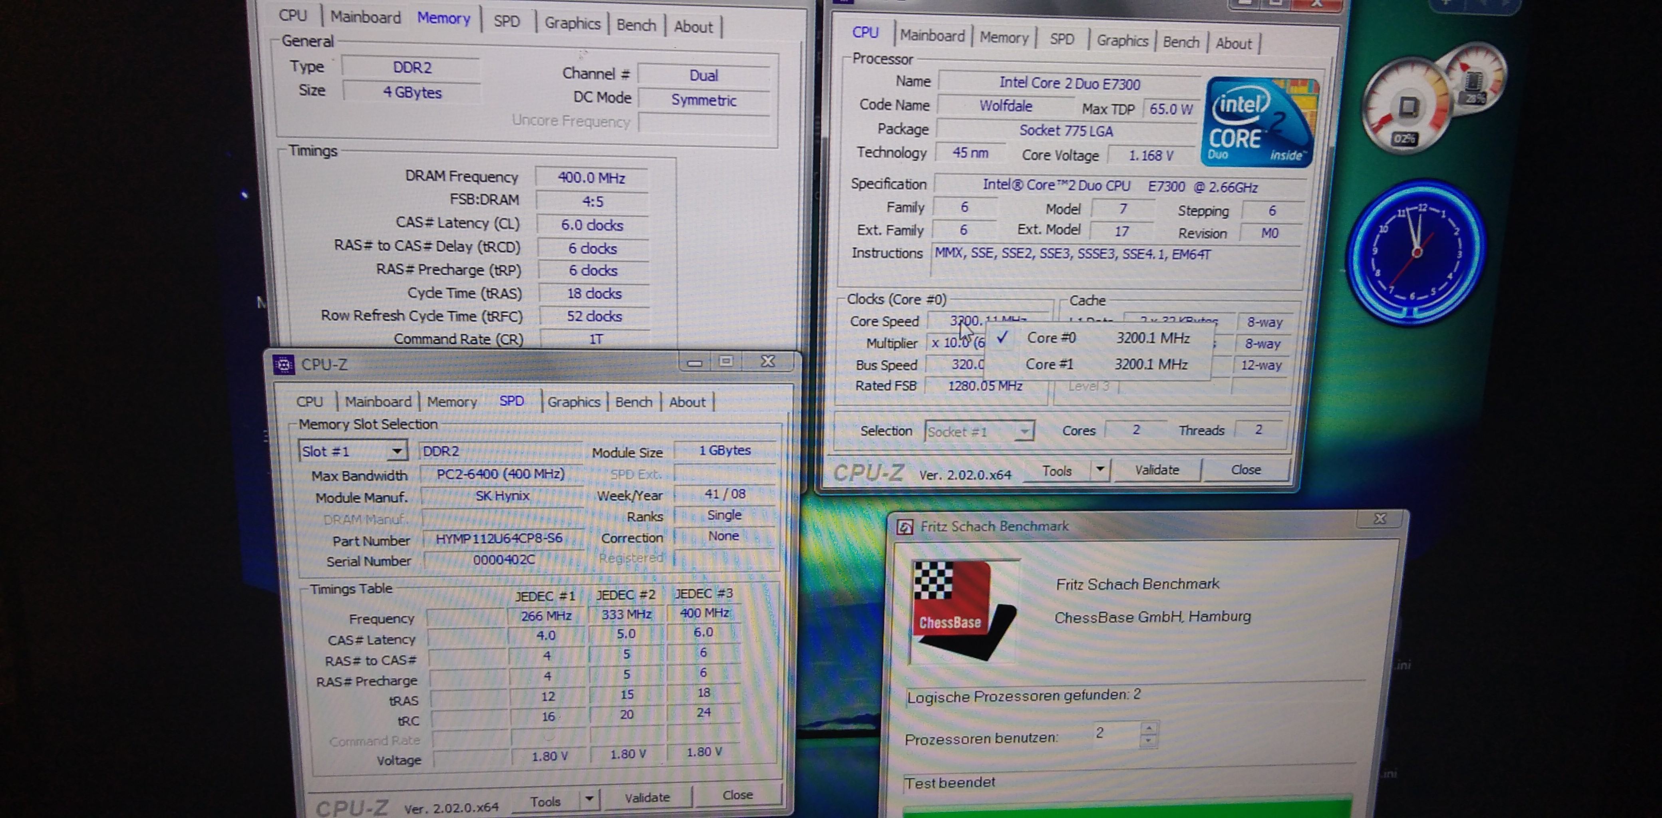Click Tools button in CPU window
Image resolution: width=1662 pixels, height=818 pixels.
(1057, 471)
